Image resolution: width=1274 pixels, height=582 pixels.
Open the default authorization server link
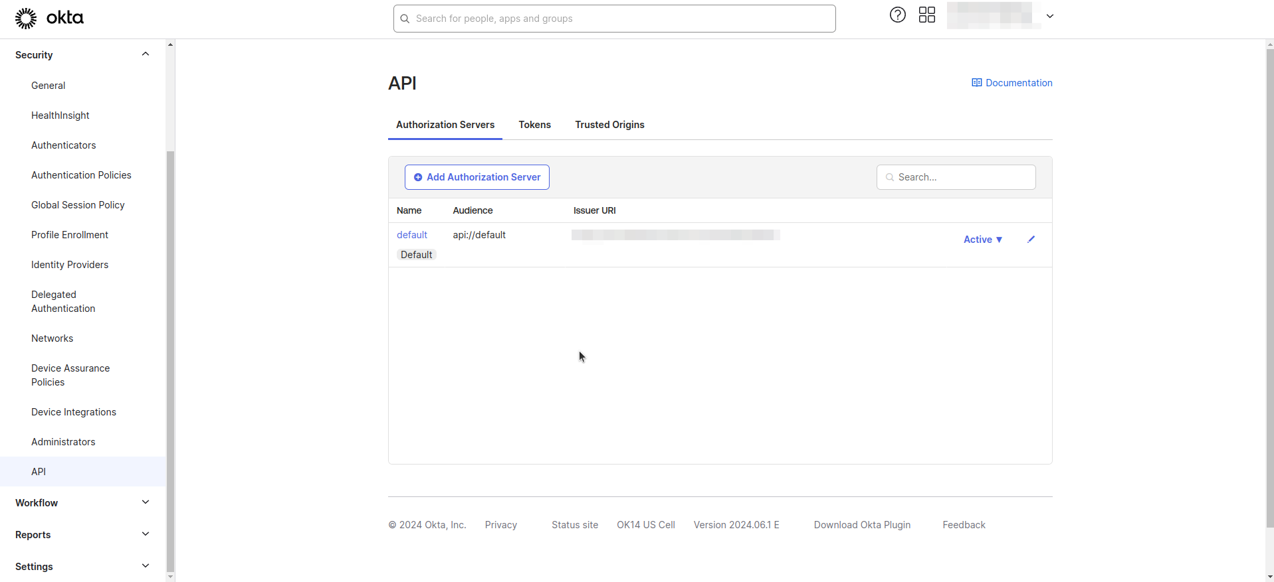pyautogui.click(x=412, y=235)
